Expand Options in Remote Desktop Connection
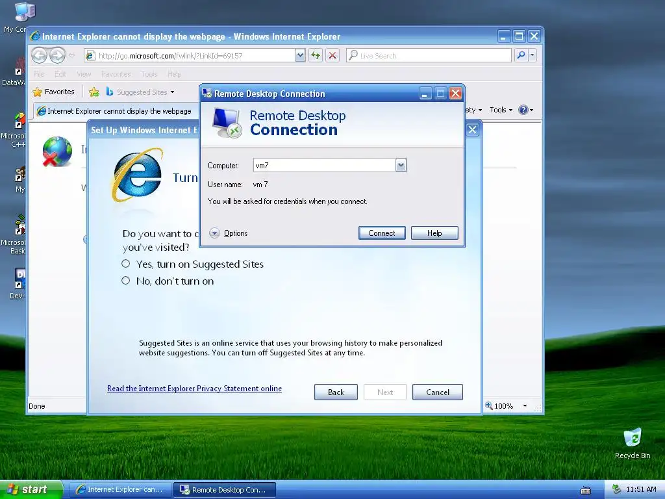Screen dimensions: 665x499 (229, 233)
